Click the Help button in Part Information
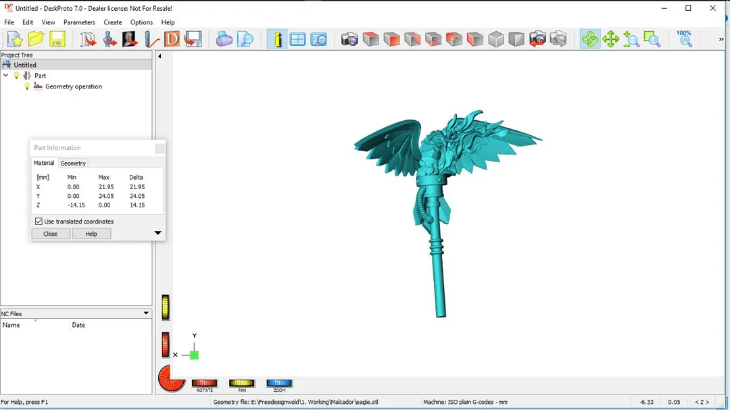 91,234
